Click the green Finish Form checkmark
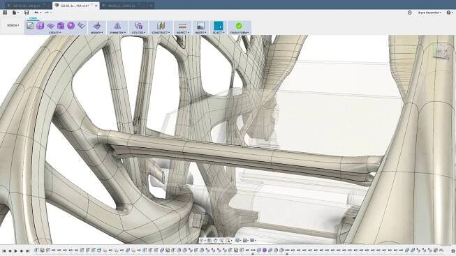This screenshot has height=256, width=456. point(239,26)
